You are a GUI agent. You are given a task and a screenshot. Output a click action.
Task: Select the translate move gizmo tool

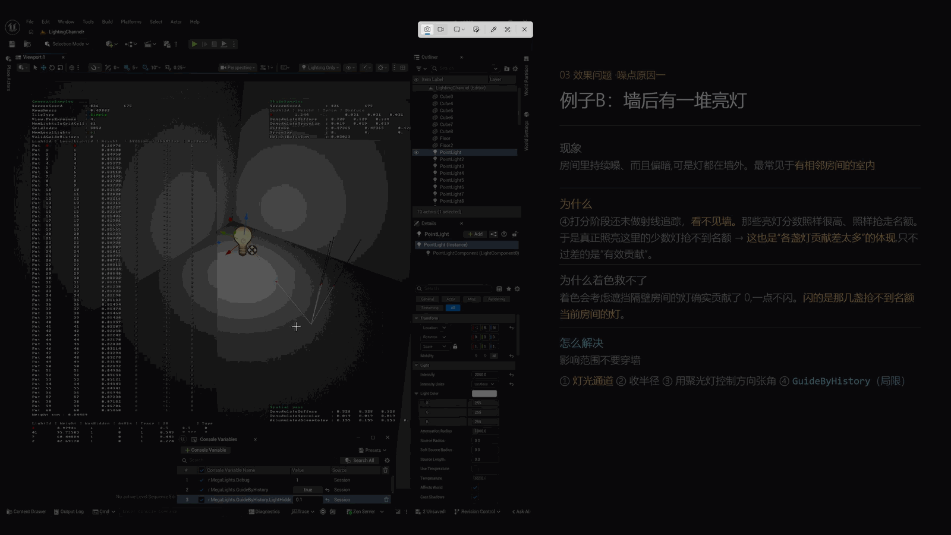[43, 68]
